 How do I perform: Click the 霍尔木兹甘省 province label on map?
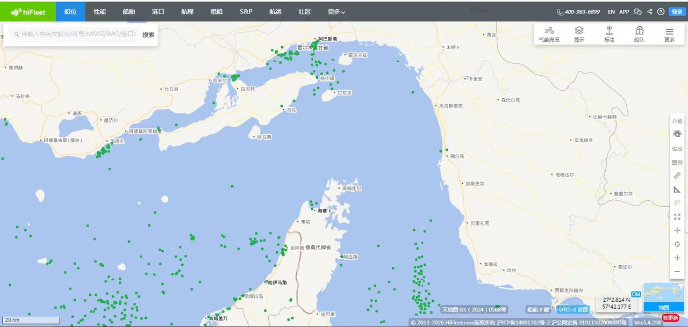point(312,48)
